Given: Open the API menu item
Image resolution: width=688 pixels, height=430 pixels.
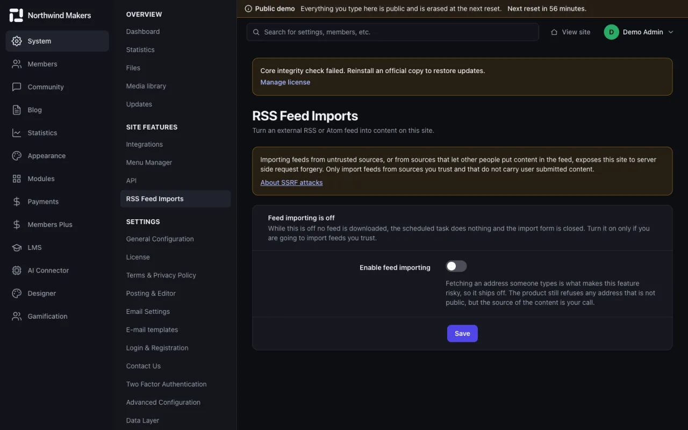Looking at the screenshot, I should [131, 181].
